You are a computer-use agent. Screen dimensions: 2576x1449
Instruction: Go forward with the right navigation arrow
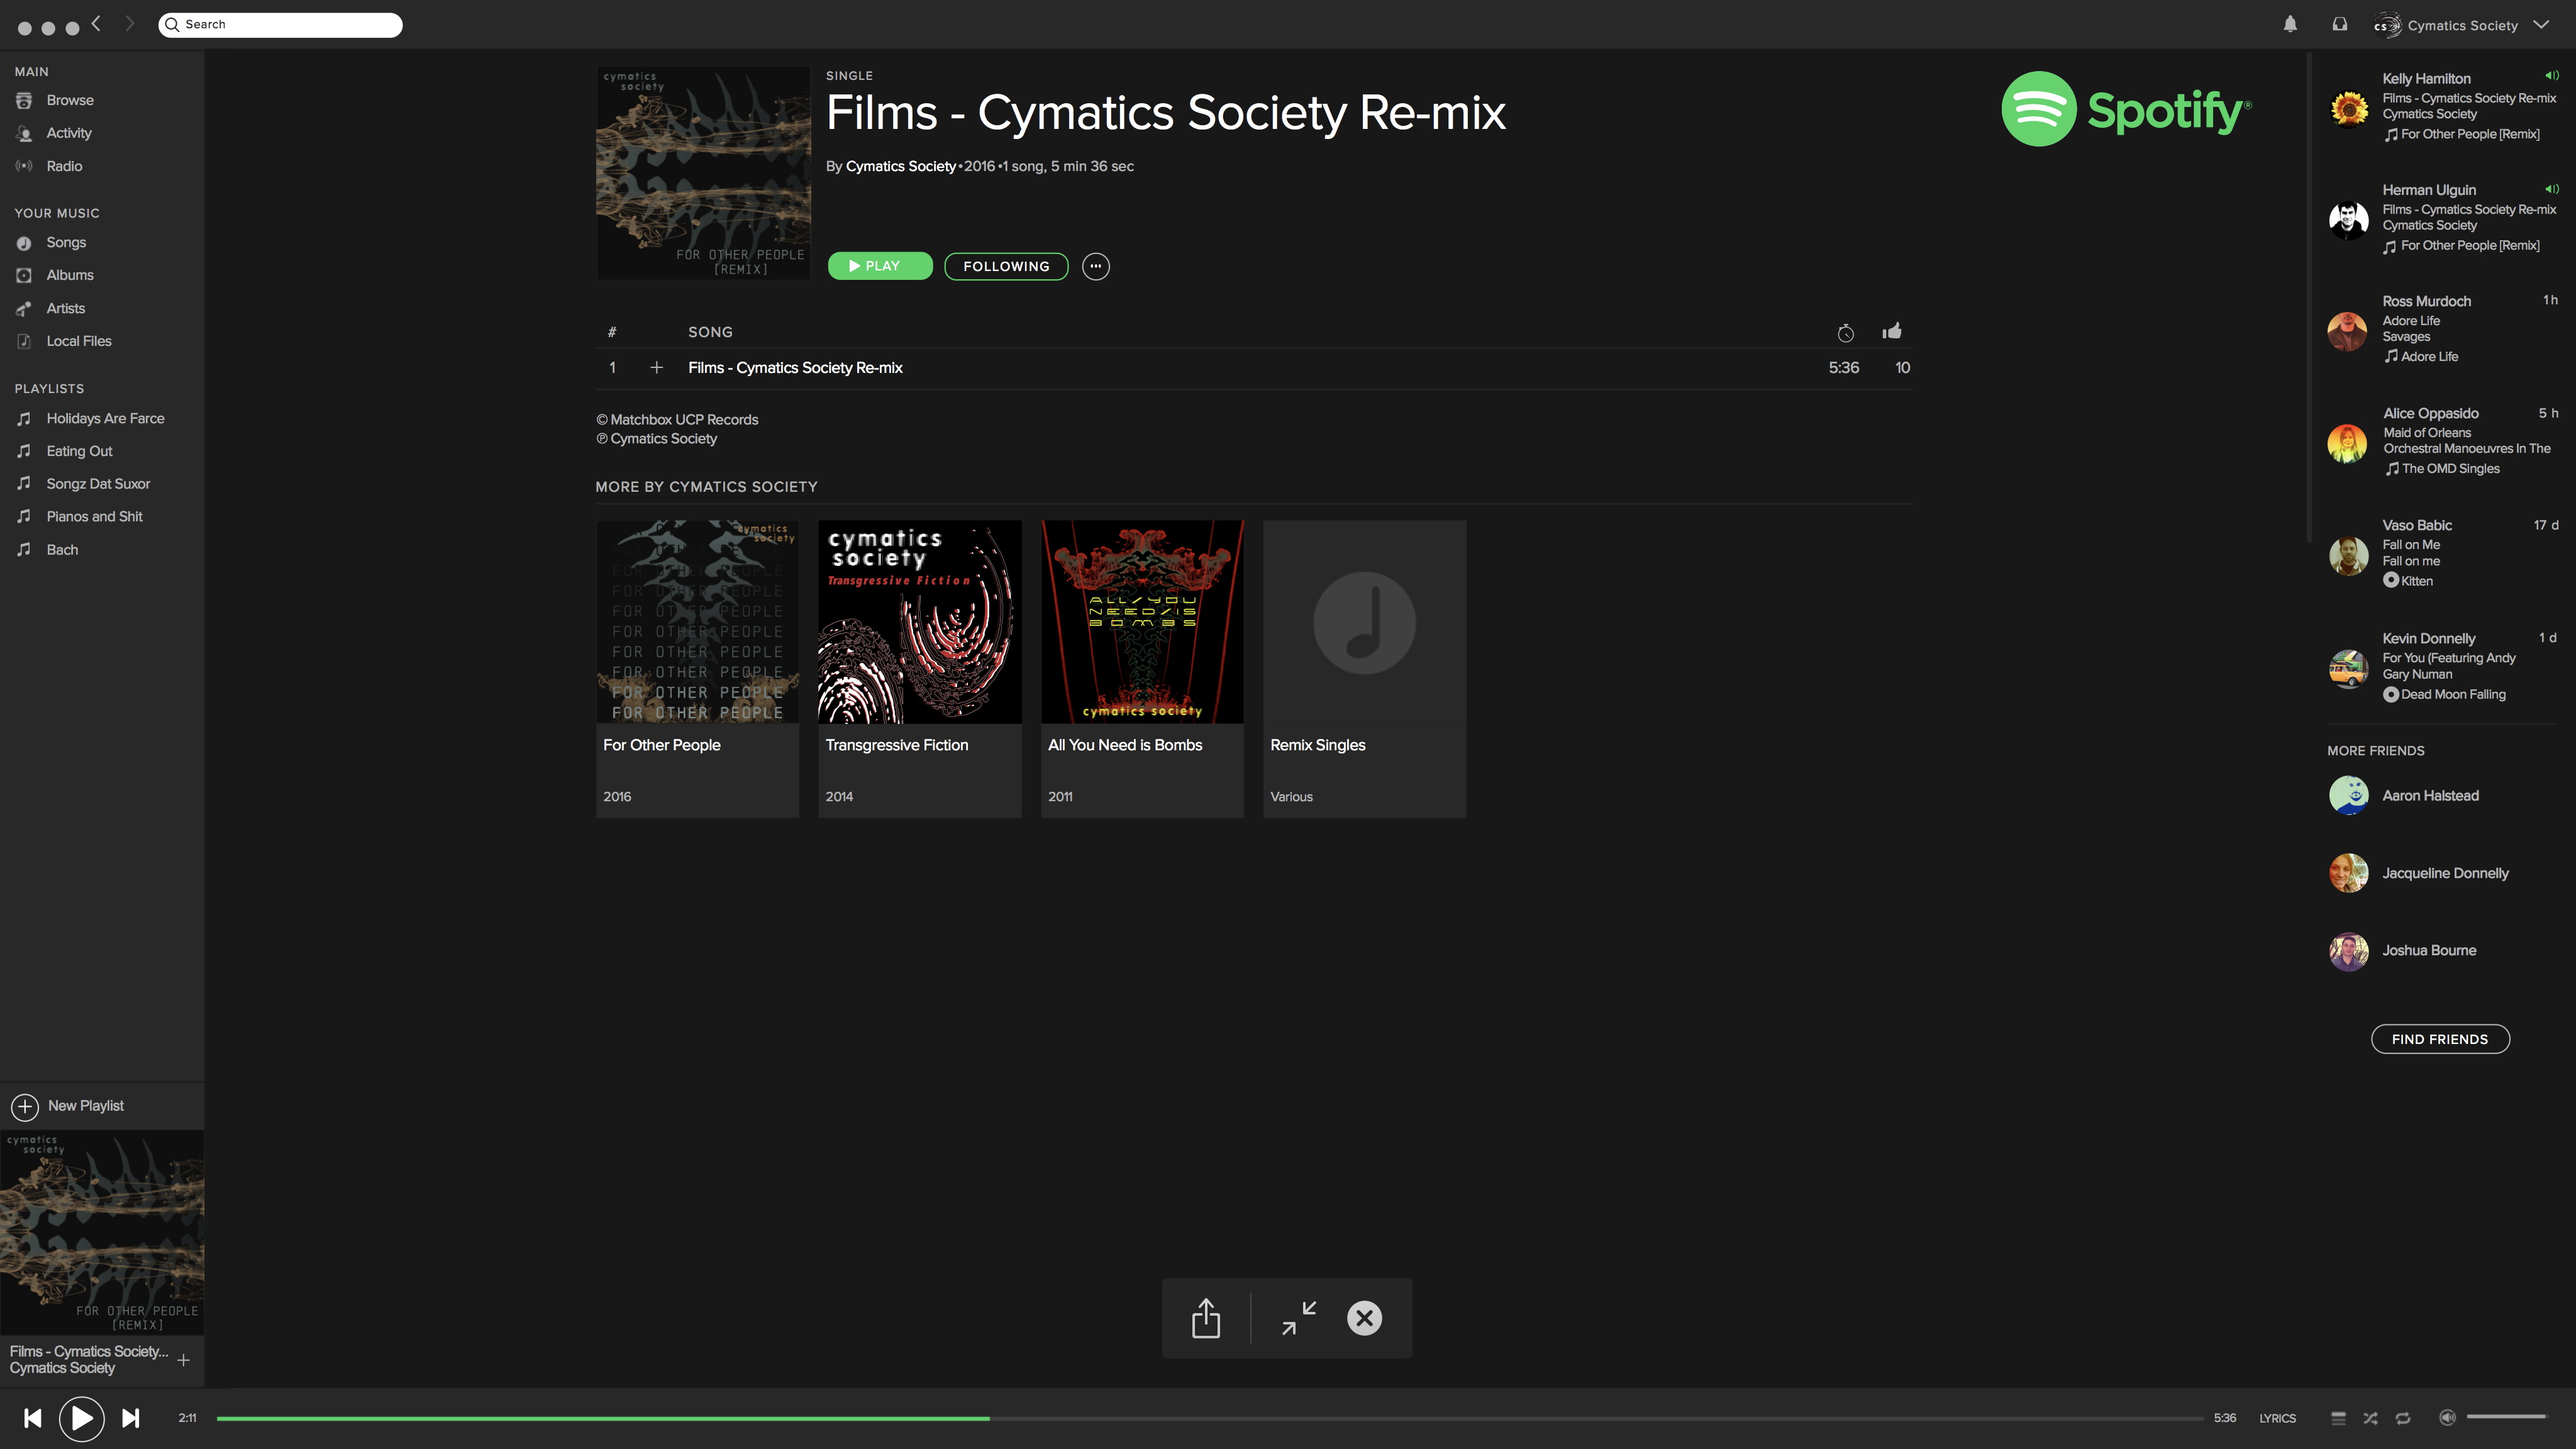coord(129,24)
